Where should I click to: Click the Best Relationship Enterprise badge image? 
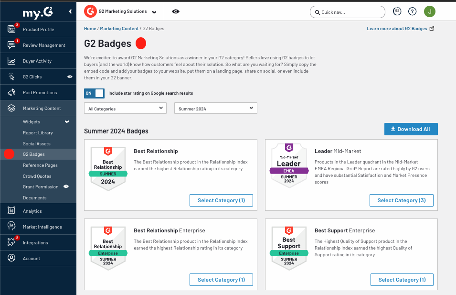pyautogui.click(x=108, y=249)
